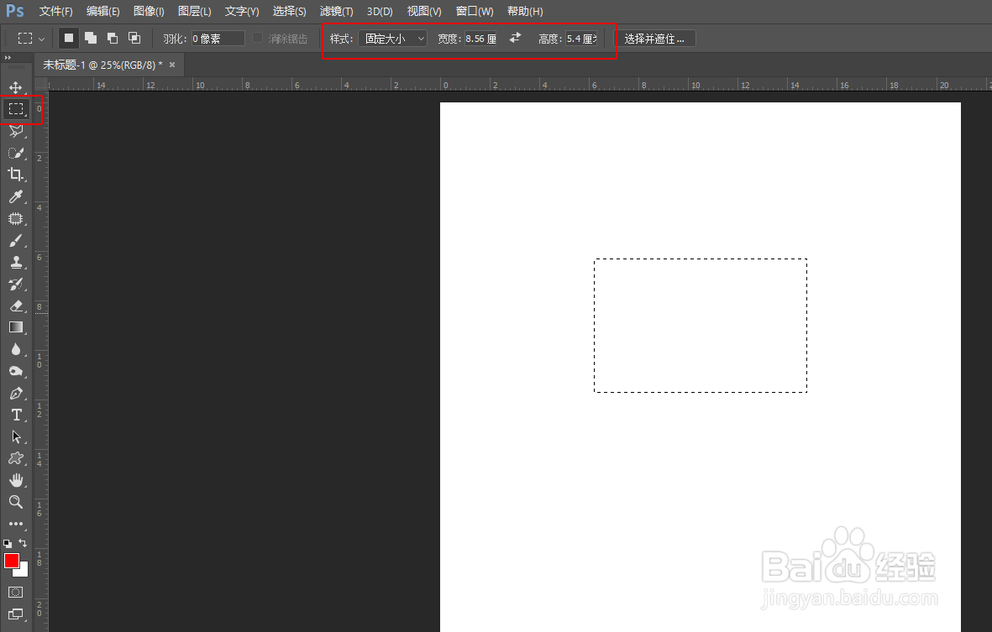This screenshot has width=992, height=632.
Task: Choose Add to selection mode
Action: tap(91, 38)
